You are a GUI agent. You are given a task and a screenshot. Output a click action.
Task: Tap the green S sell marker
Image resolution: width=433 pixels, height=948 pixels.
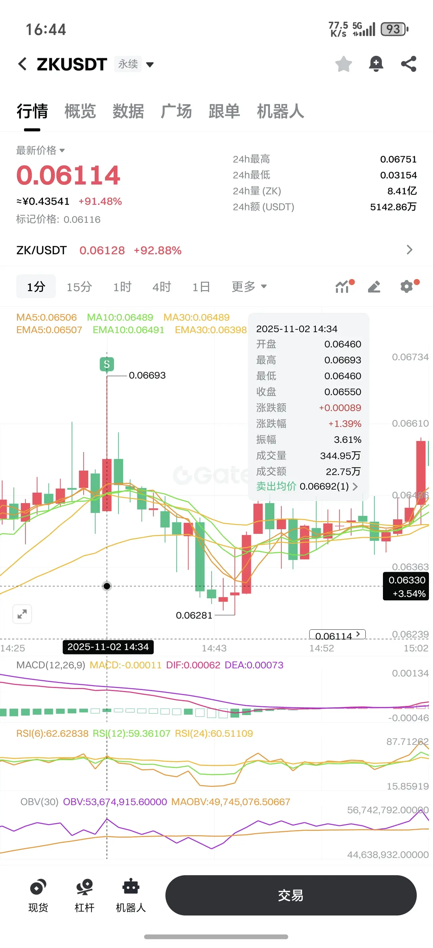(107, 364)
